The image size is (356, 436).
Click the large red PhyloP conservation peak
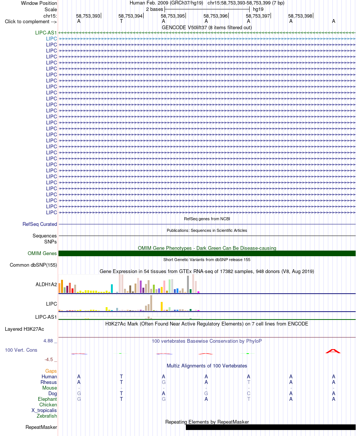(x=333, y=351)
